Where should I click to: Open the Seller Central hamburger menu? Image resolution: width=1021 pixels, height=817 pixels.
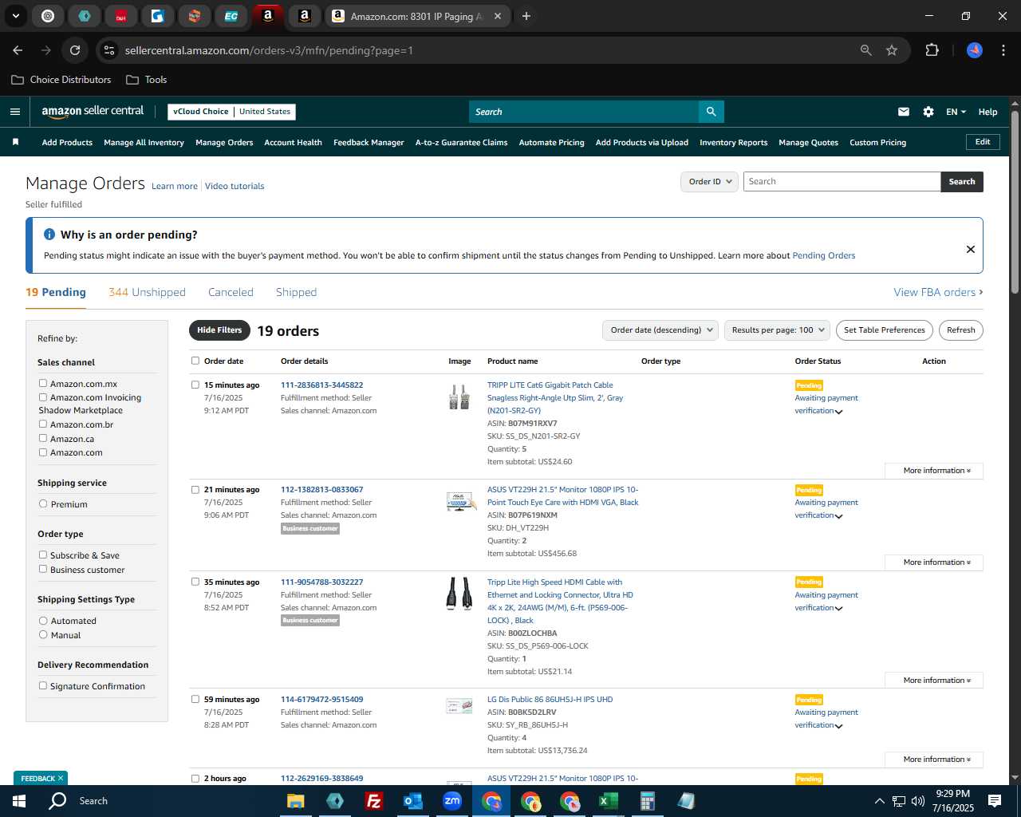pyautogui.click(x=15, y=112)
